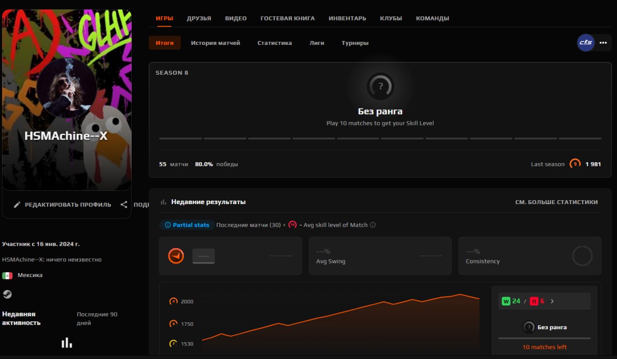Click the Avg Swing stat card
Screen dimensions: 617x359
380,256
